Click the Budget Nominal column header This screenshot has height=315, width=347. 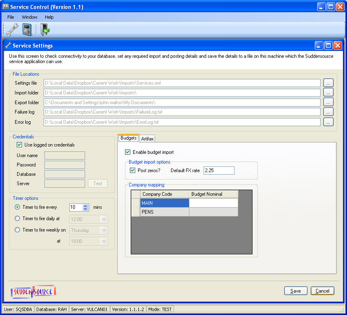(x=213, y=194)
